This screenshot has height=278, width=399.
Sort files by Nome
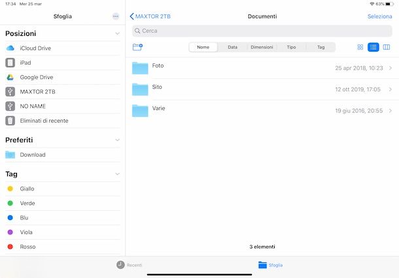tap(203, 47)
